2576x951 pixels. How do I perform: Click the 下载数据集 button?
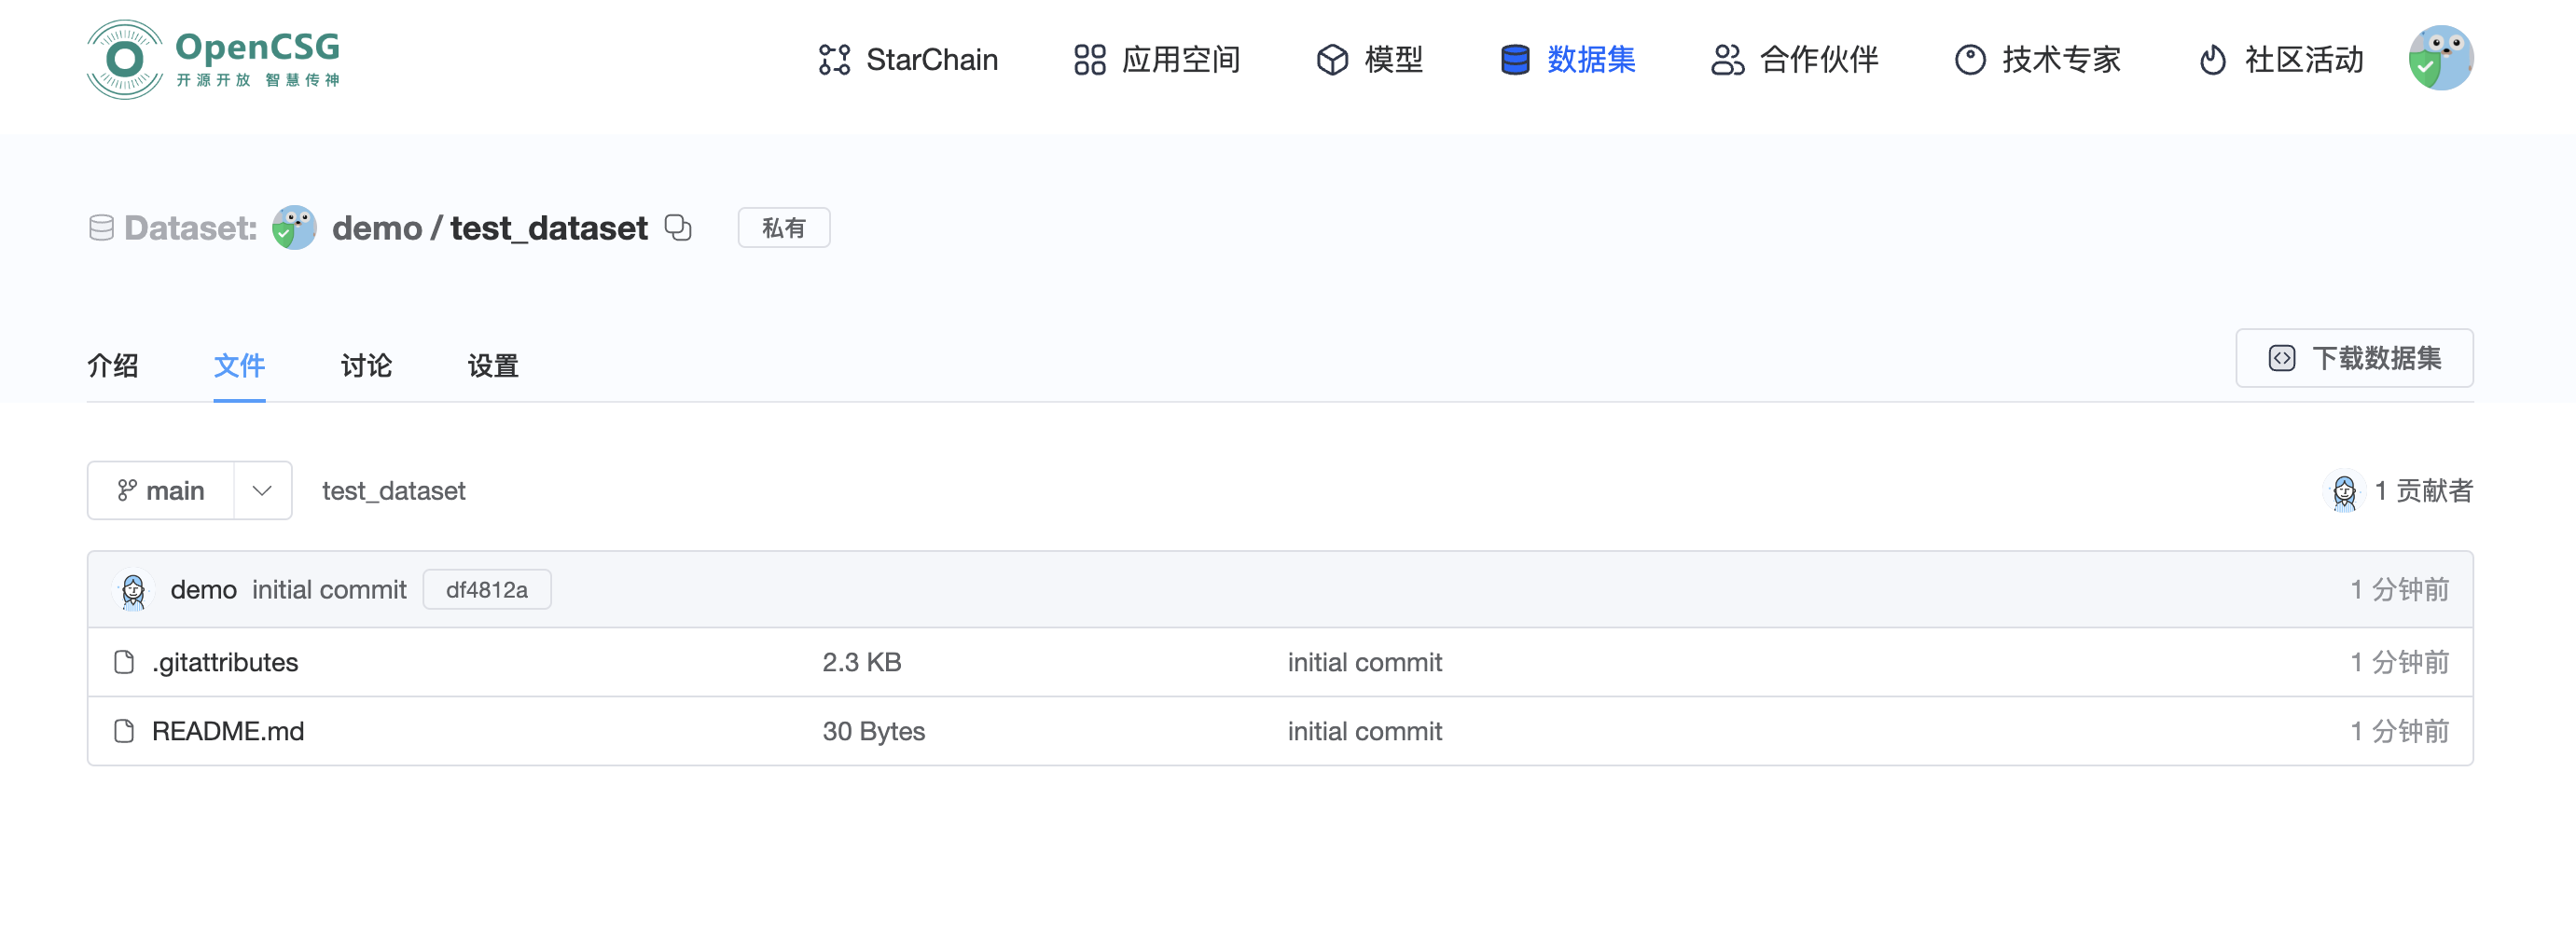click(2353, 358)
